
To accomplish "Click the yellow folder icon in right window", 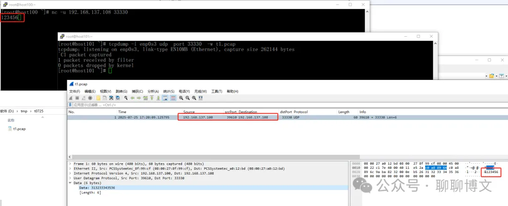I will pos(492,76).
